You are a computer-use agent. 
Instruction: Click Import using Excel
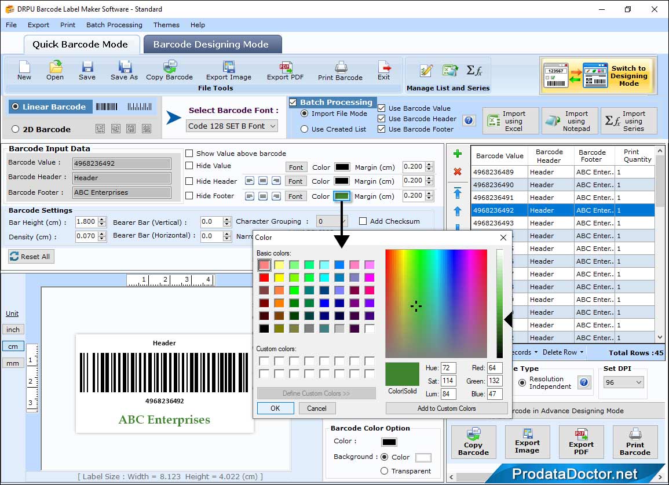(x=510, y=121)
